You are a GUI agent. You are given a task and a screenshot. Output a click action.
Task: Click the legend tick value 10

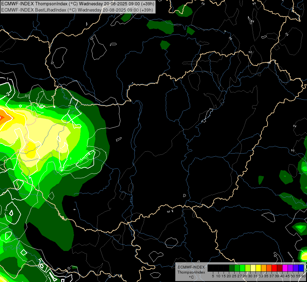point(218,276)
